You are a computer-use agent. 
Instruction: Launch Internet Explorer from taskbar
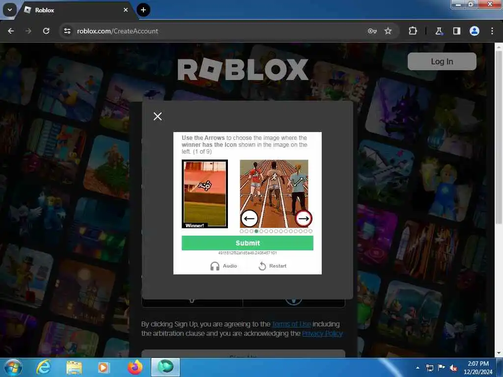point(44,367)
